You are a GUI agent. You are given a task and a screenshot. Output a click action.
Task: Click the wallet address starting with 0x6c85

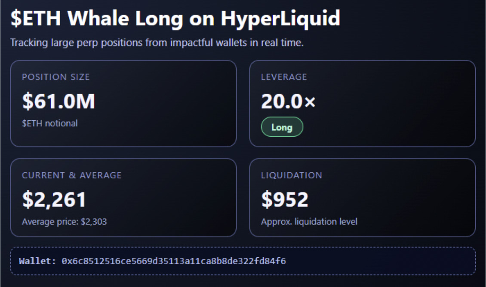[174, 261]
